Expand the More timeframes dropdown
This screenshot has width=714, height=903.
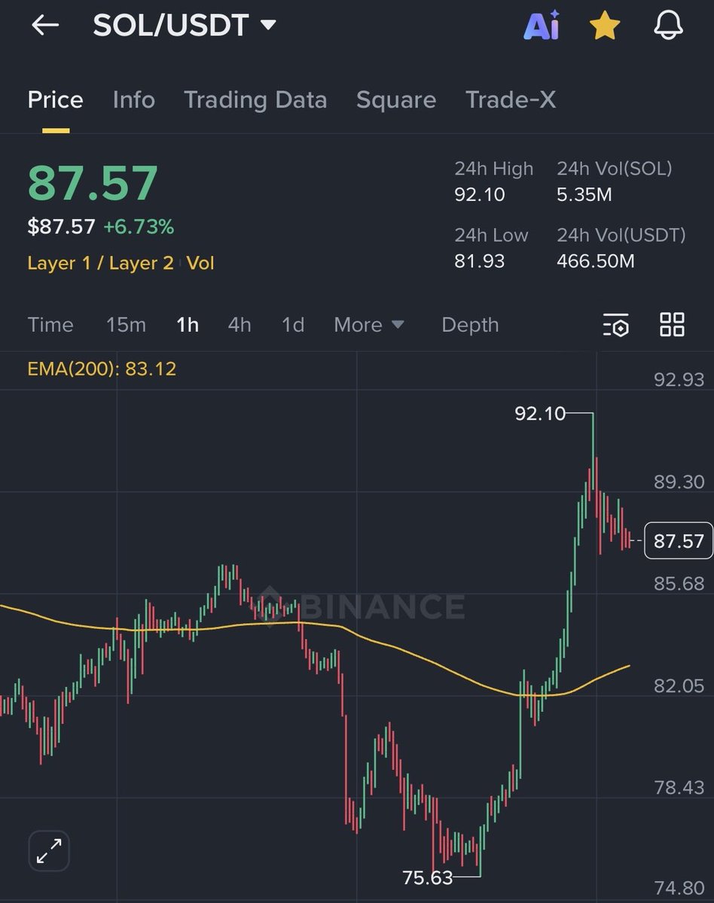pos(369,325)
